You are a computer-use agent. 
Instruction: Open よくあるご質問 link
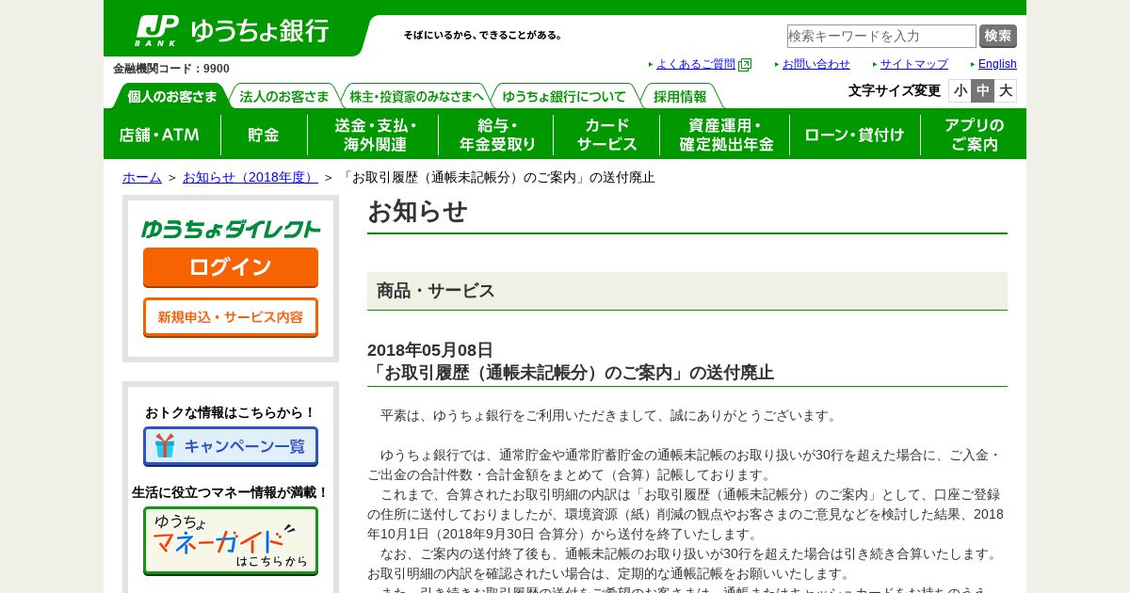[x=696, y=64]
